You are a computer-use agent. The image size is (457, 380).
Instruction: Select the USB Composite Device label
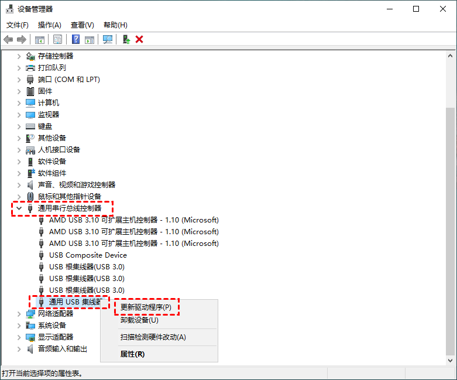pos(88,255)
